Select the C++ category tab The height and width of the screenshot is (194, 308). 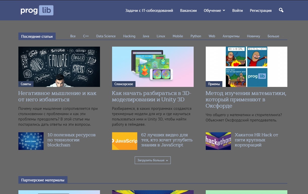[x=86, y=36]
